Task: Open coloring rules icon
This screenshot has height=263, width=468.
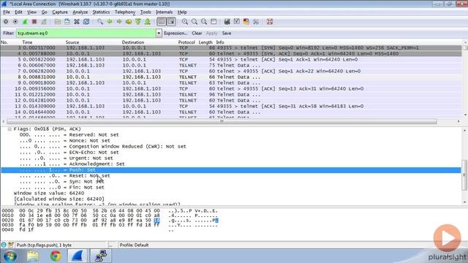Action: 246,21
